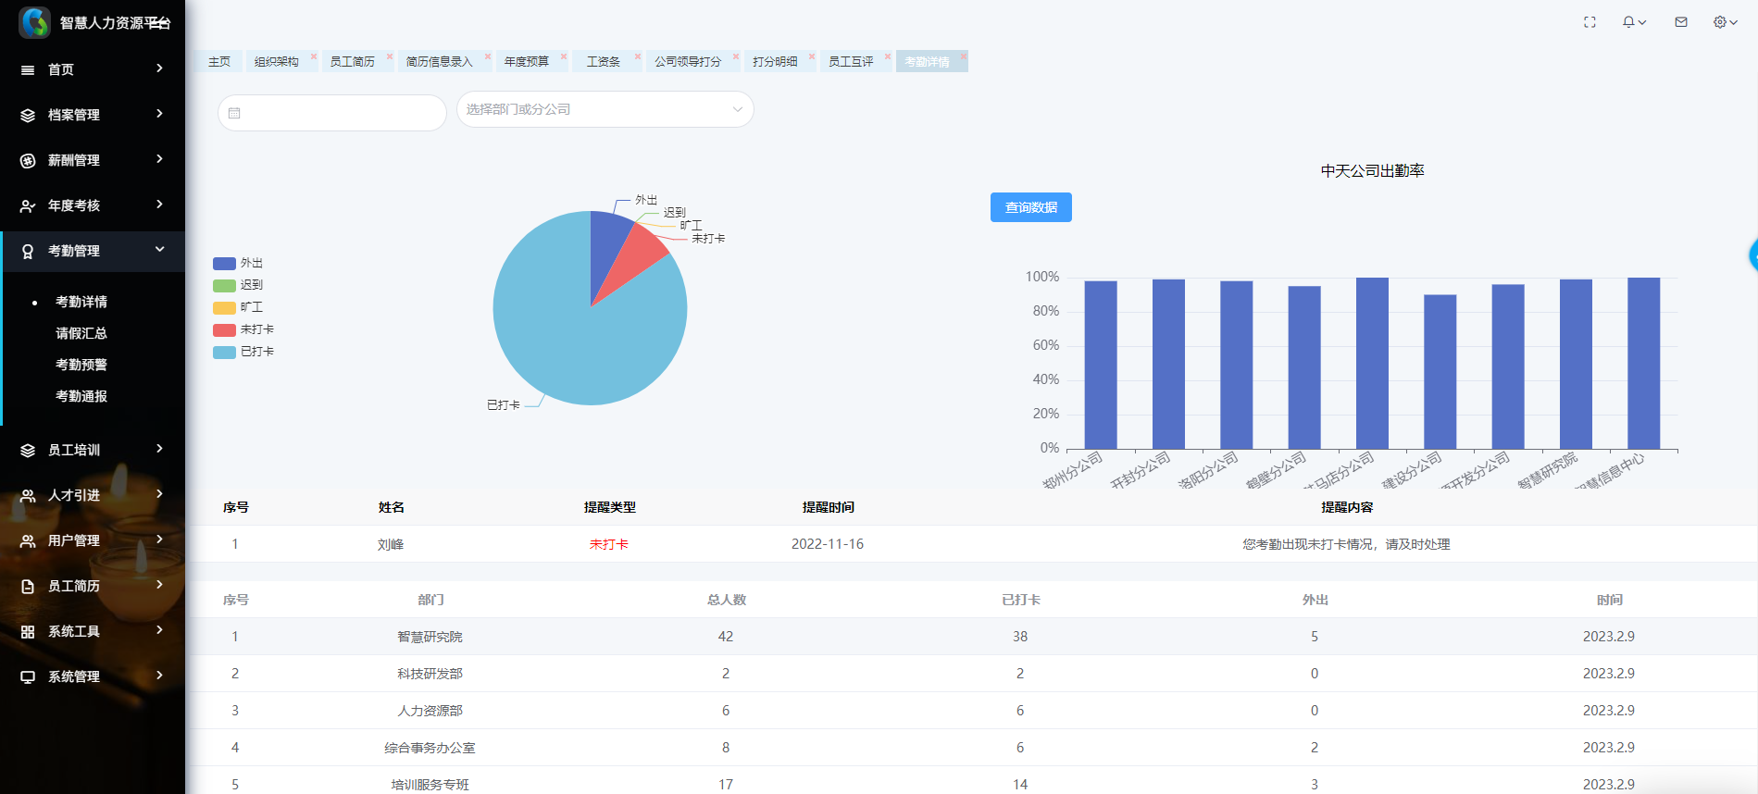Click the mail envelope icon
Screen dimensions: 1758x794
click(x=1681, y=22)
